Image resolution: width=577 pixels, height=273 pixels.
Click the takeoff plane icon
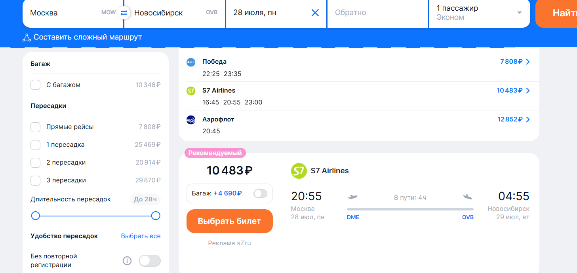[352, 197]
